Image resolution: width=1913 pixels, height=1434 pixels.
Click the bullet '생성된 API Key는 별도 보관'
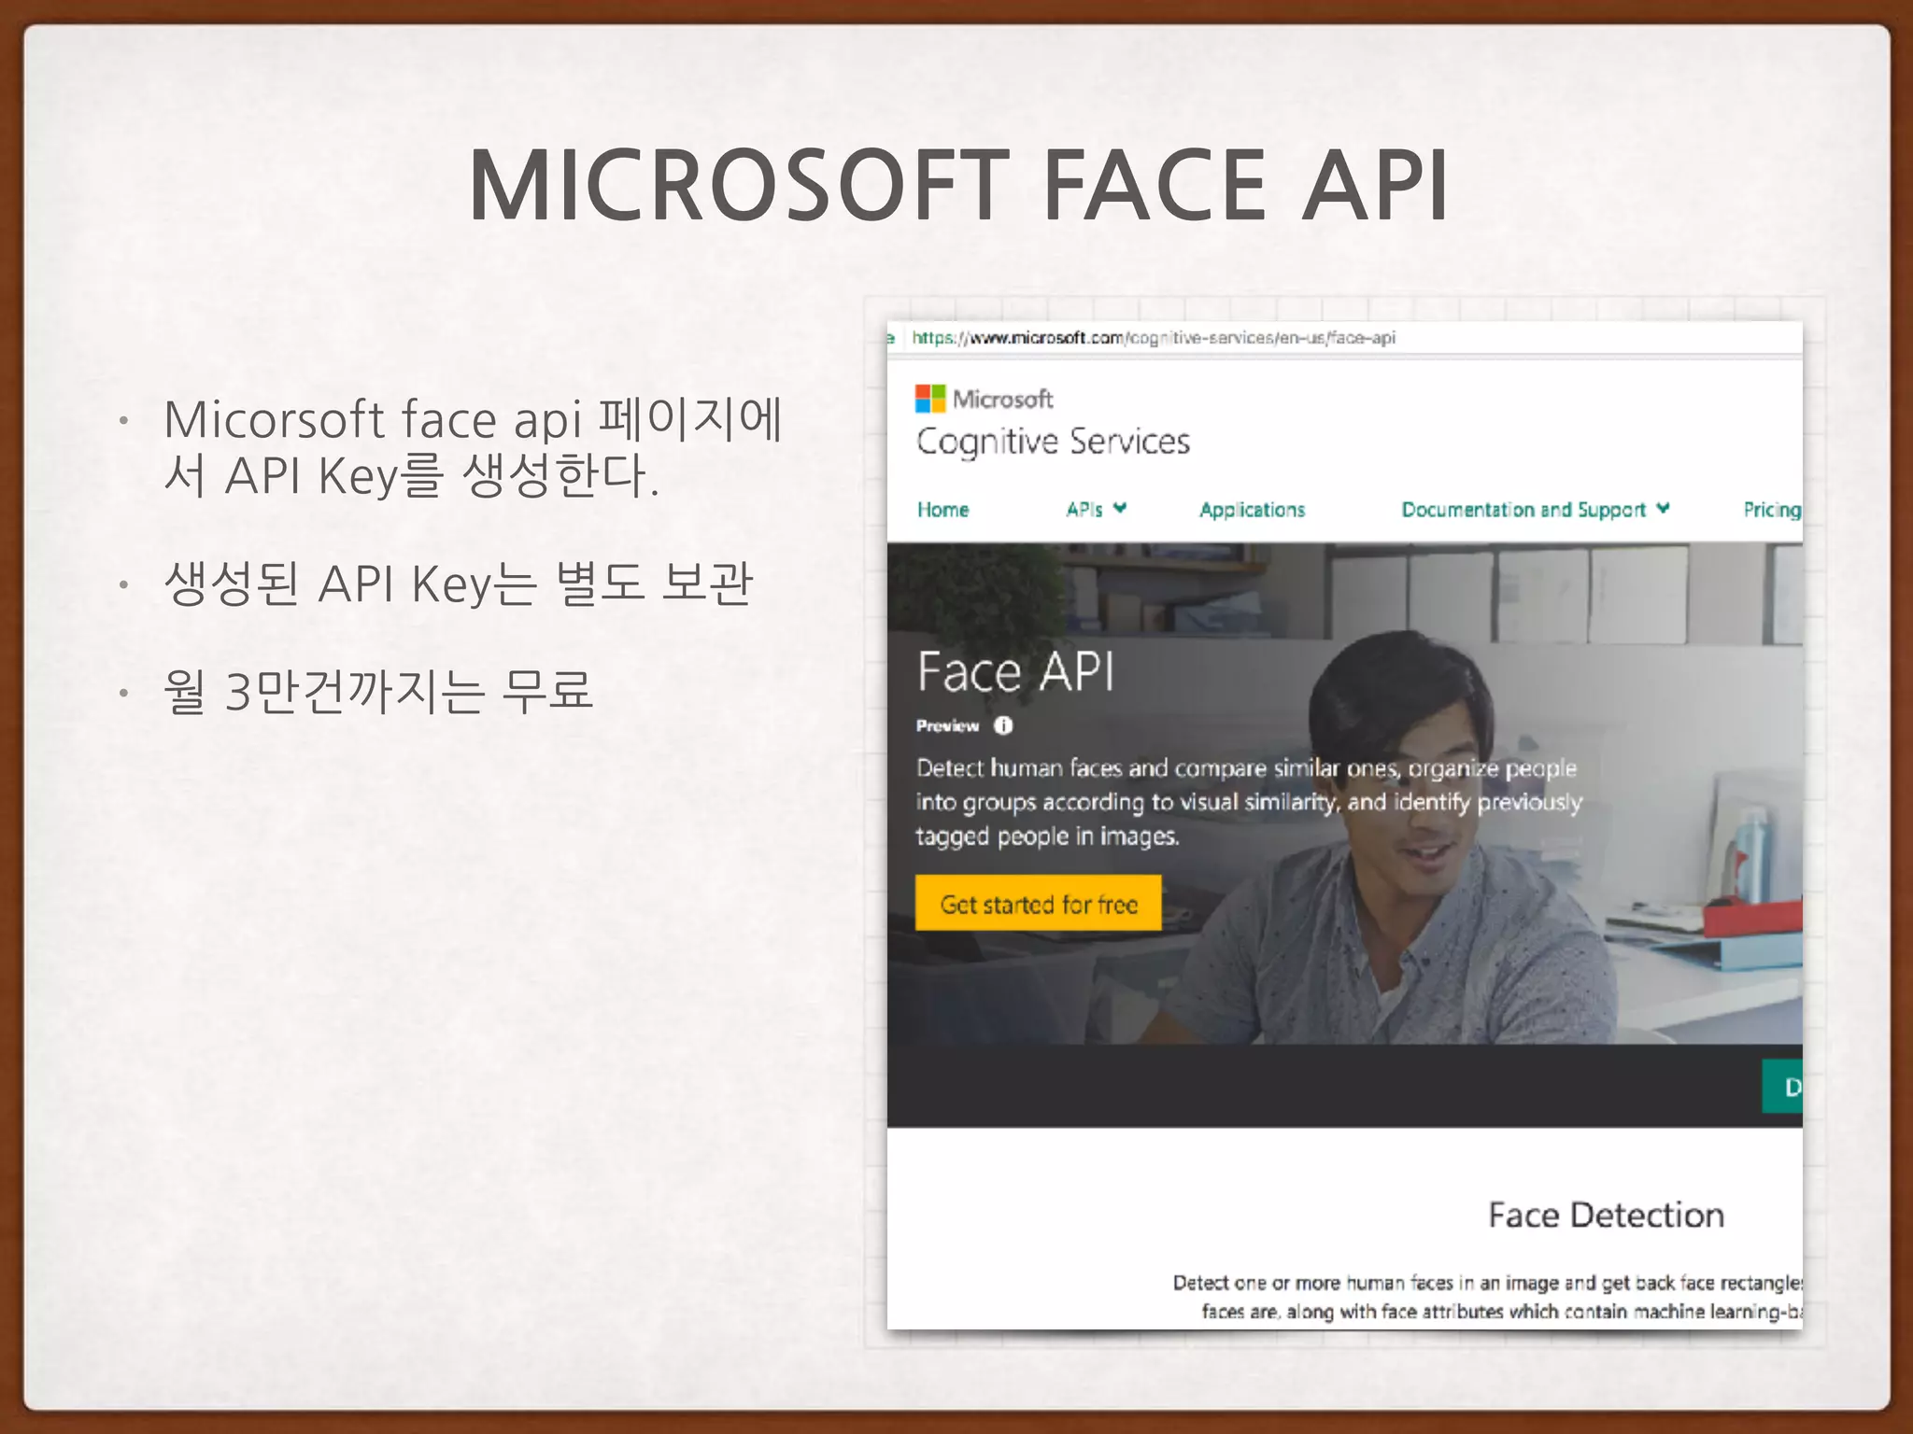[458, 583]
